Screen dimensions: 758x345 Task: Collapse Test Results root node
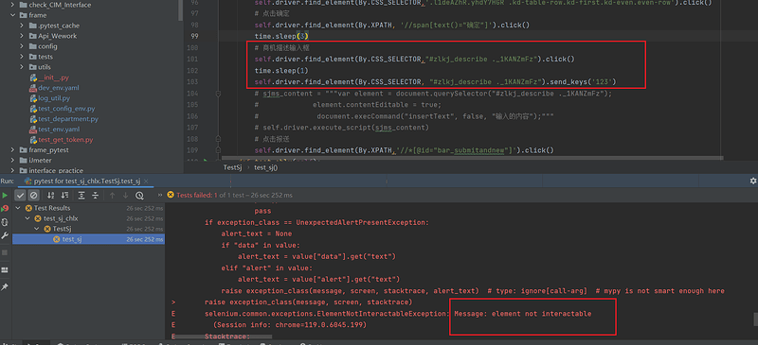pos(18,208)
